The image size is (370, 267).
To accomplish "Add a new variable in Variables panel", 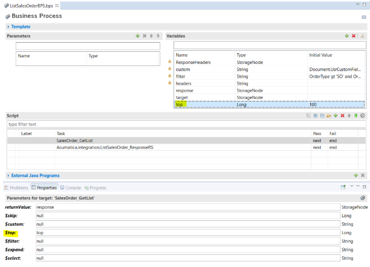I will tap(347, 36).
